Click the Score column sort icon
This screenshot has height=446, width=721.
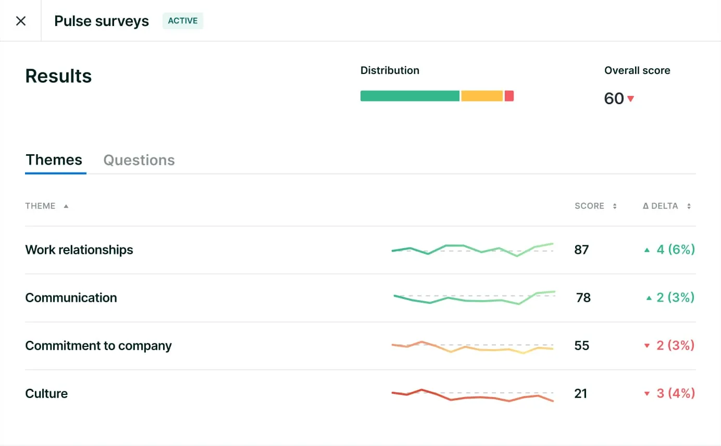pyautogui.click(x=615, y=206)
